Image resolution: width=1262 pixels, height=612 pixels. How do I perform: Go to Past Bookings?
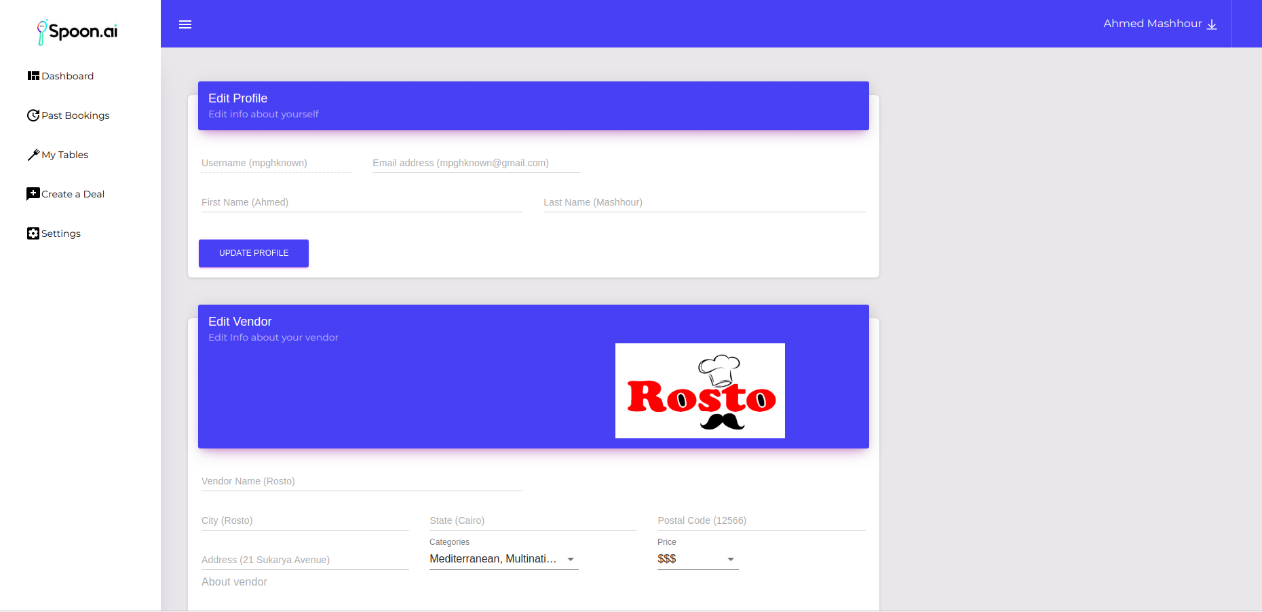(75, 115)
